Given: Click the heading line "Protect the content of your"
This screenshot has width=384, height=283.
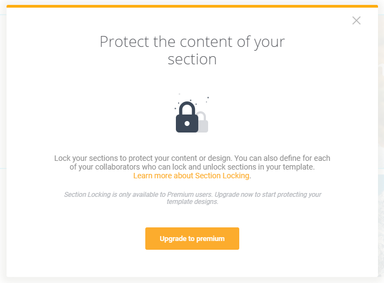Looking at the screenshot, I should (x=192, y=42).
